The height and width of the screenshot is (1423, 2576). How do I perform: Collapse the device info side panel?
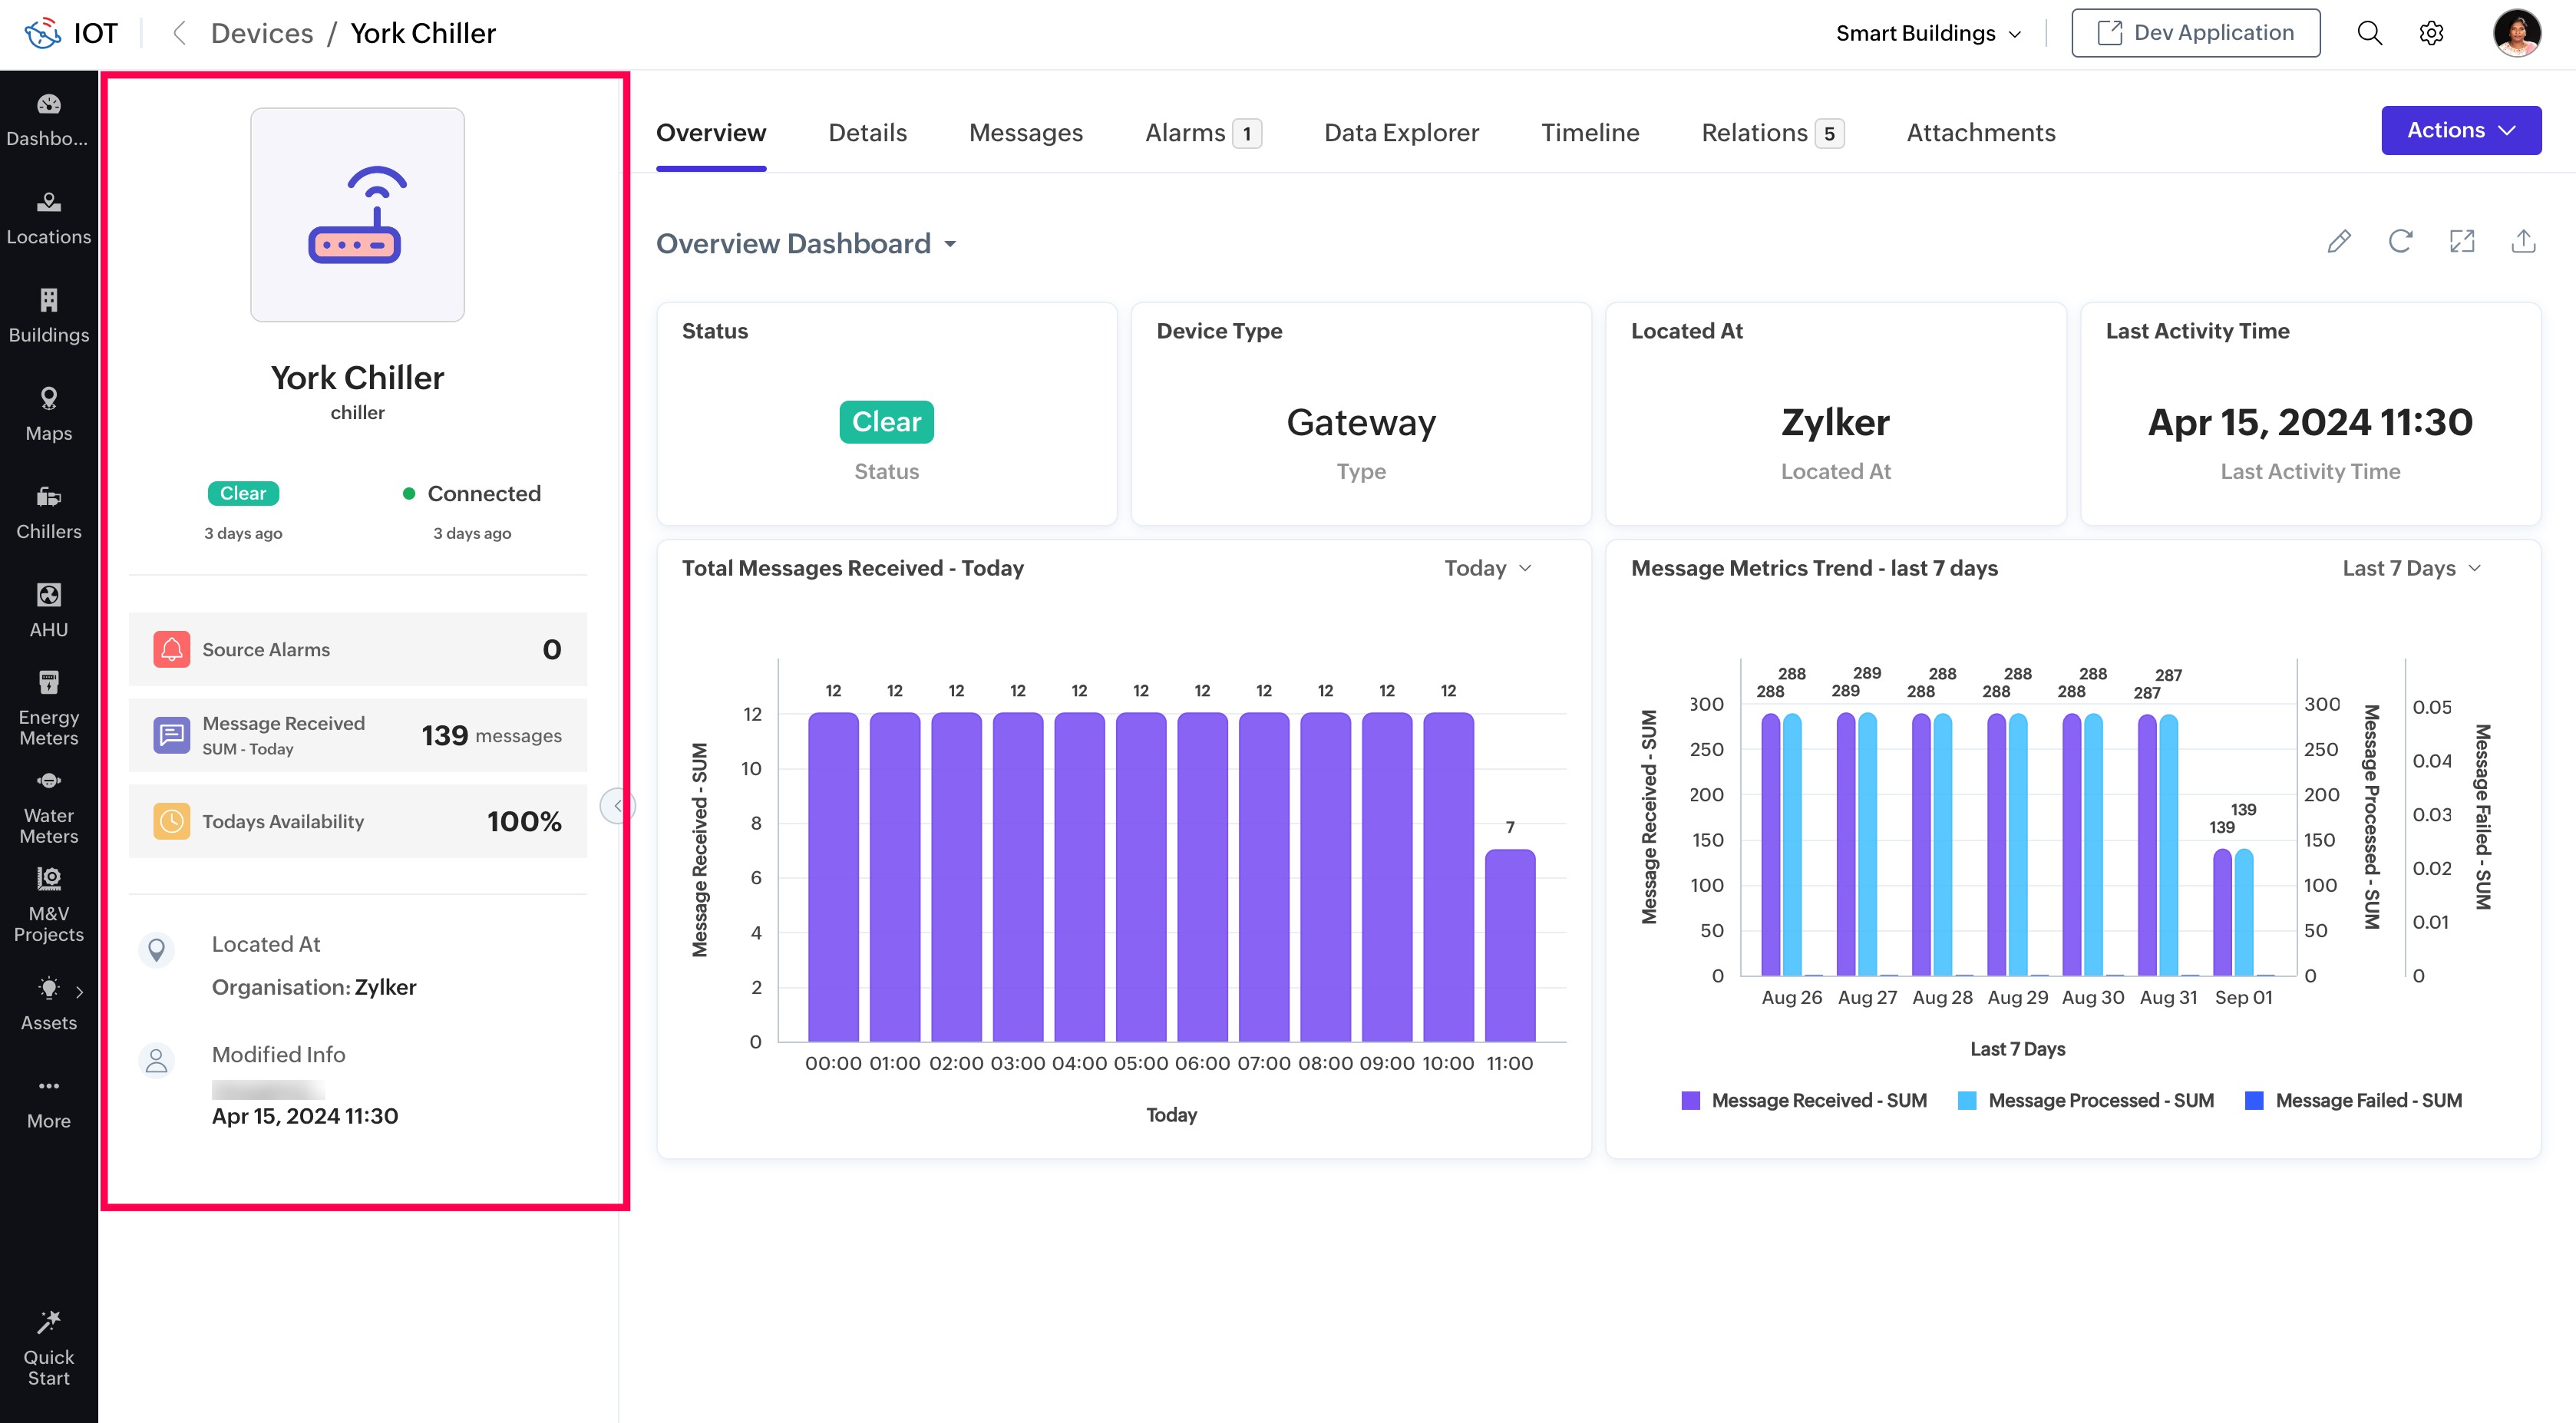click(617, 806)
